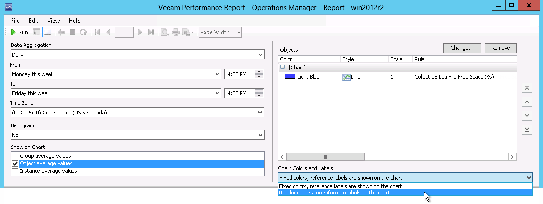This screenshot has height=204, width=543.
Task: Increase the From time with up spinner
Action: 259,72
